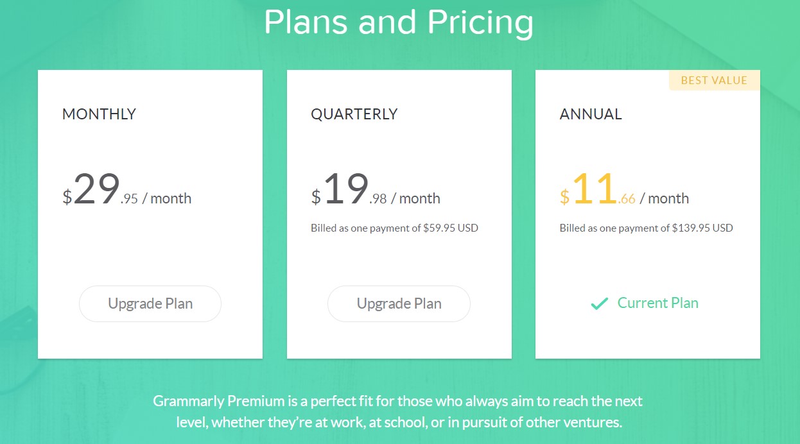
Task: Click the green checkmark beside Current Plan
Action: click(599, 303)
